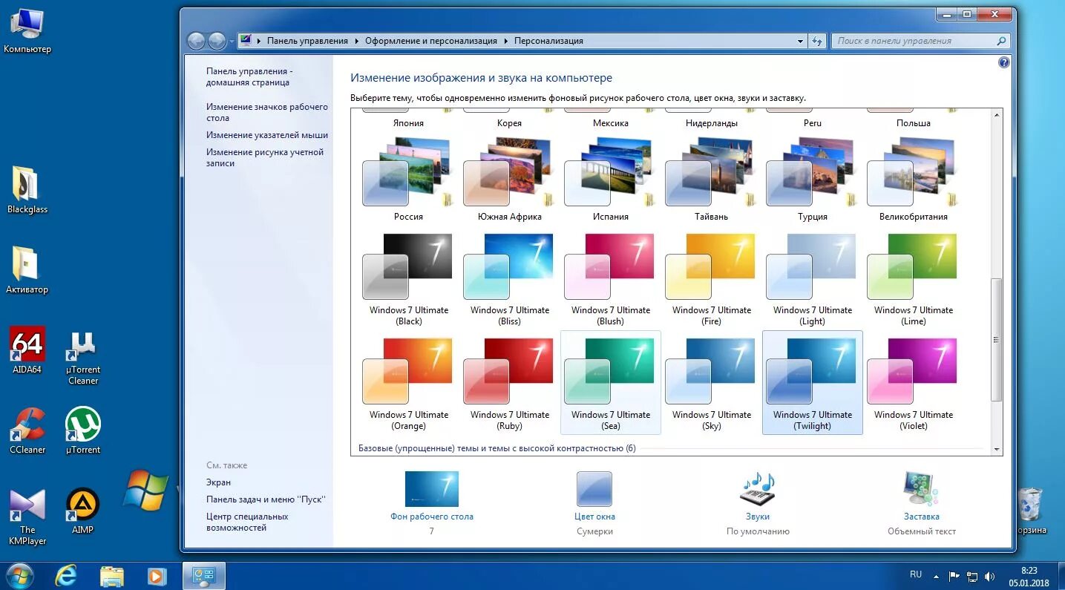The image size is (1065, 590).
Task: Click the help question mark icon
Action: pos(1004,63)
